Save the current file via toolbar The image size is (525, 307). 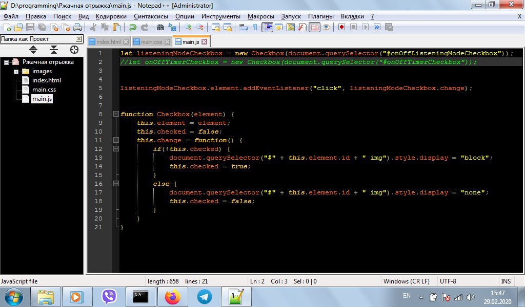pyautogui.click(x=30, y=28)
